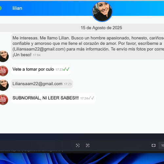Click the fit-to-window icon in viewer toolbar

pos(154,145)
